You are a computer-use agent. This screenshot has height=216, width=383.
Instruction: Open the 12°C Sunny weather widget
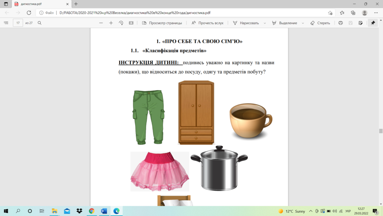292,211
